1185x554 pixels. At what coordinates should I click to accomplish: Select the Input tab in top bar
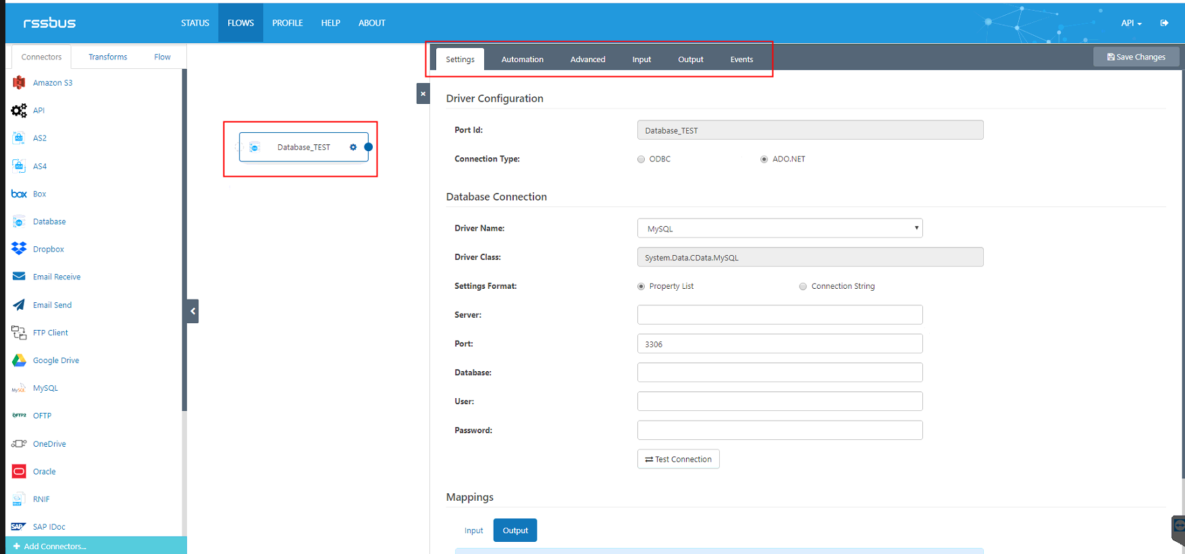tap(641, 59)
